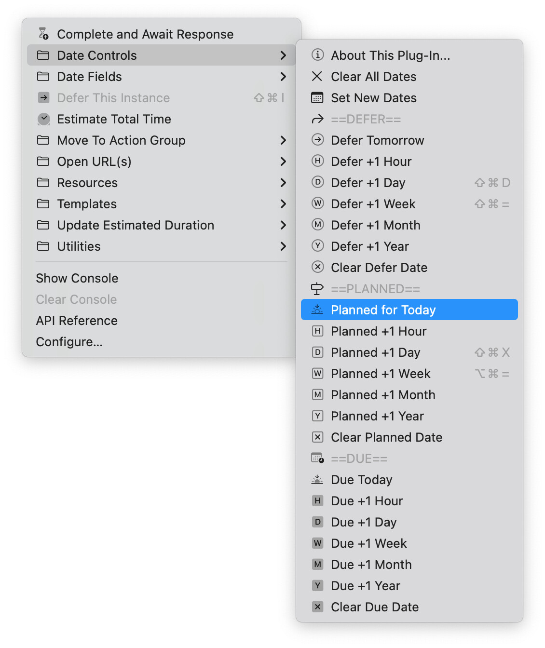Viewport: 545px width, 648px height.
Task: Expand the Date Fields submenu arrow
Action: (x=283, y=77)
